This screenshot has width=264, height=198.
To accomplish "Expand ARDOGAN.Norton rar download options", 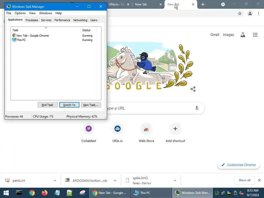I will [x=115, y=180].
